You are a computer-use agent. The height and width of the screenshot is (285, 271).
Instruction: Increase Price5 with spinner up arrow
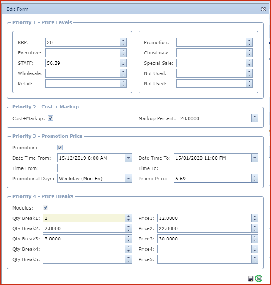point(255,257)
